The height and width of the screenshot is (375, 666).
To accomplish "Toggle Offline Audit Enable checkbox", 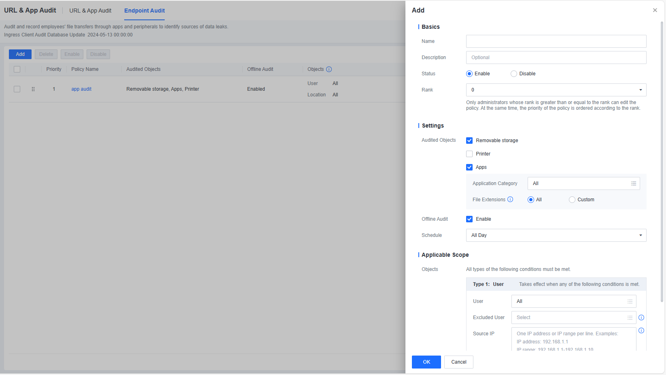I will click(469, 219).
